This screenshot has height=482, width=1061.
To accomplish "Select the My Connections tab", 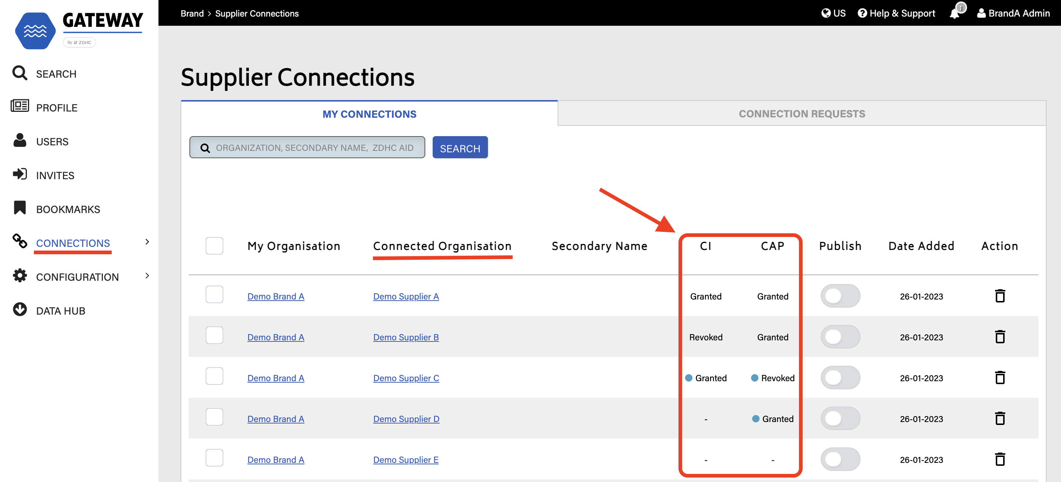I will tap(369, 114).
